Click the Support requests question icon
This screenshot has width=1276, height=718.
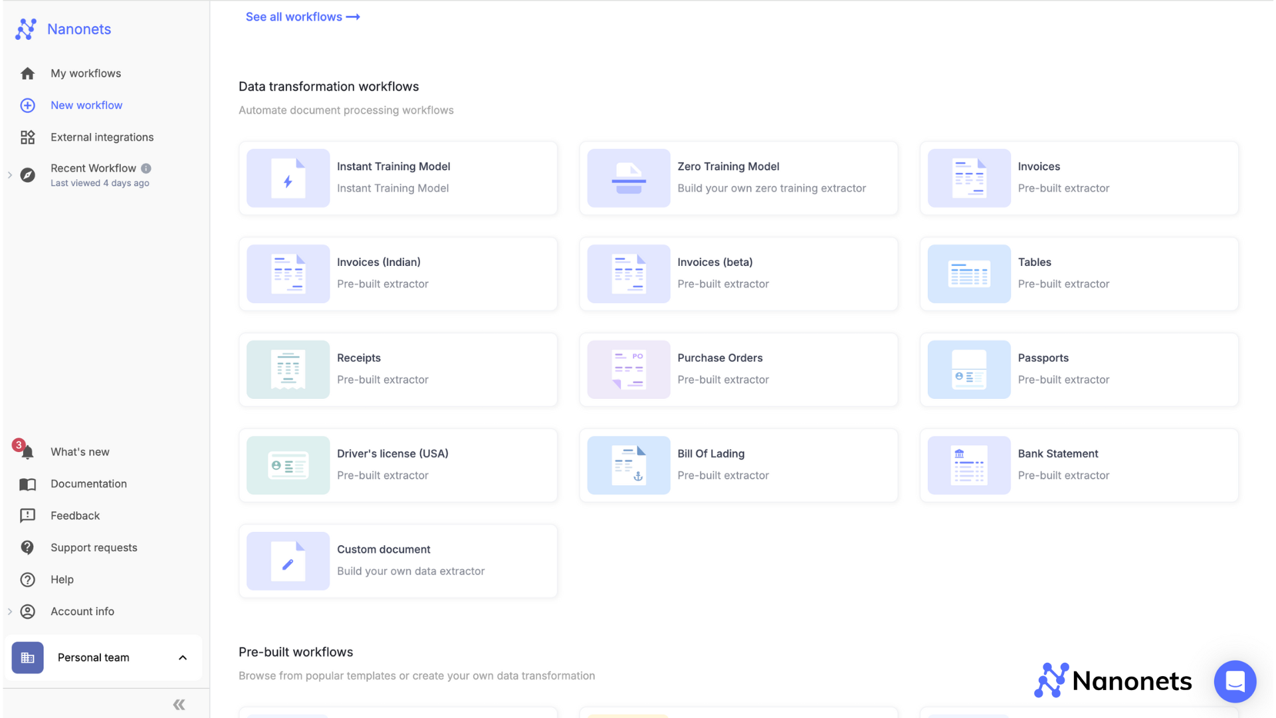[x=27, y=547]
